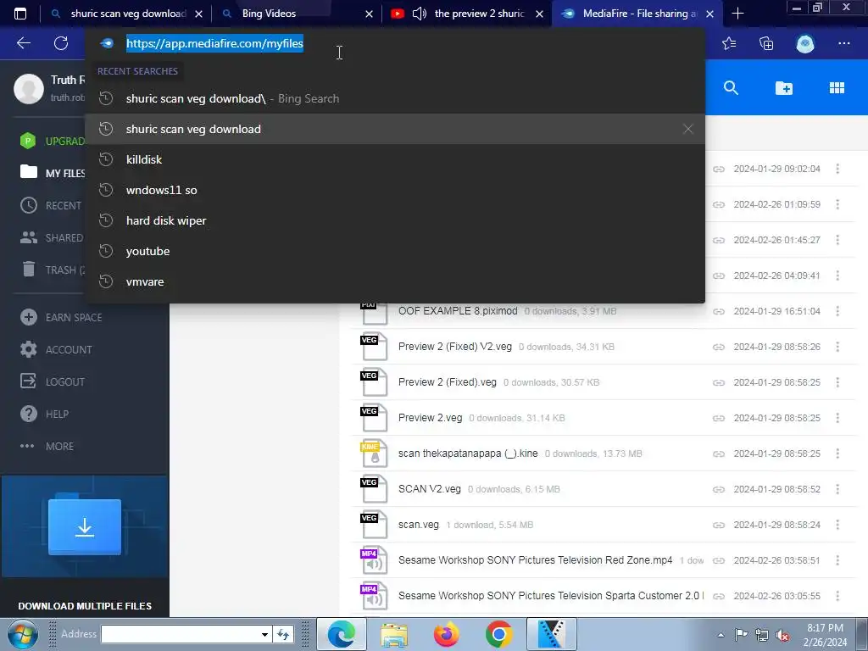Remove 'shuric scan veg download' suggestion
This screenshot has width=868, height=651.
[x=688, y=129]
